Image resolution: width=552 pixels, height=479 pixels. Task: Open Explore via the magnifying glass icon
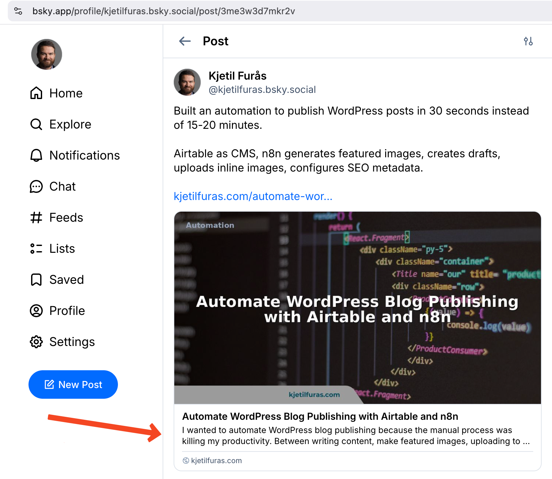[36, 124]
